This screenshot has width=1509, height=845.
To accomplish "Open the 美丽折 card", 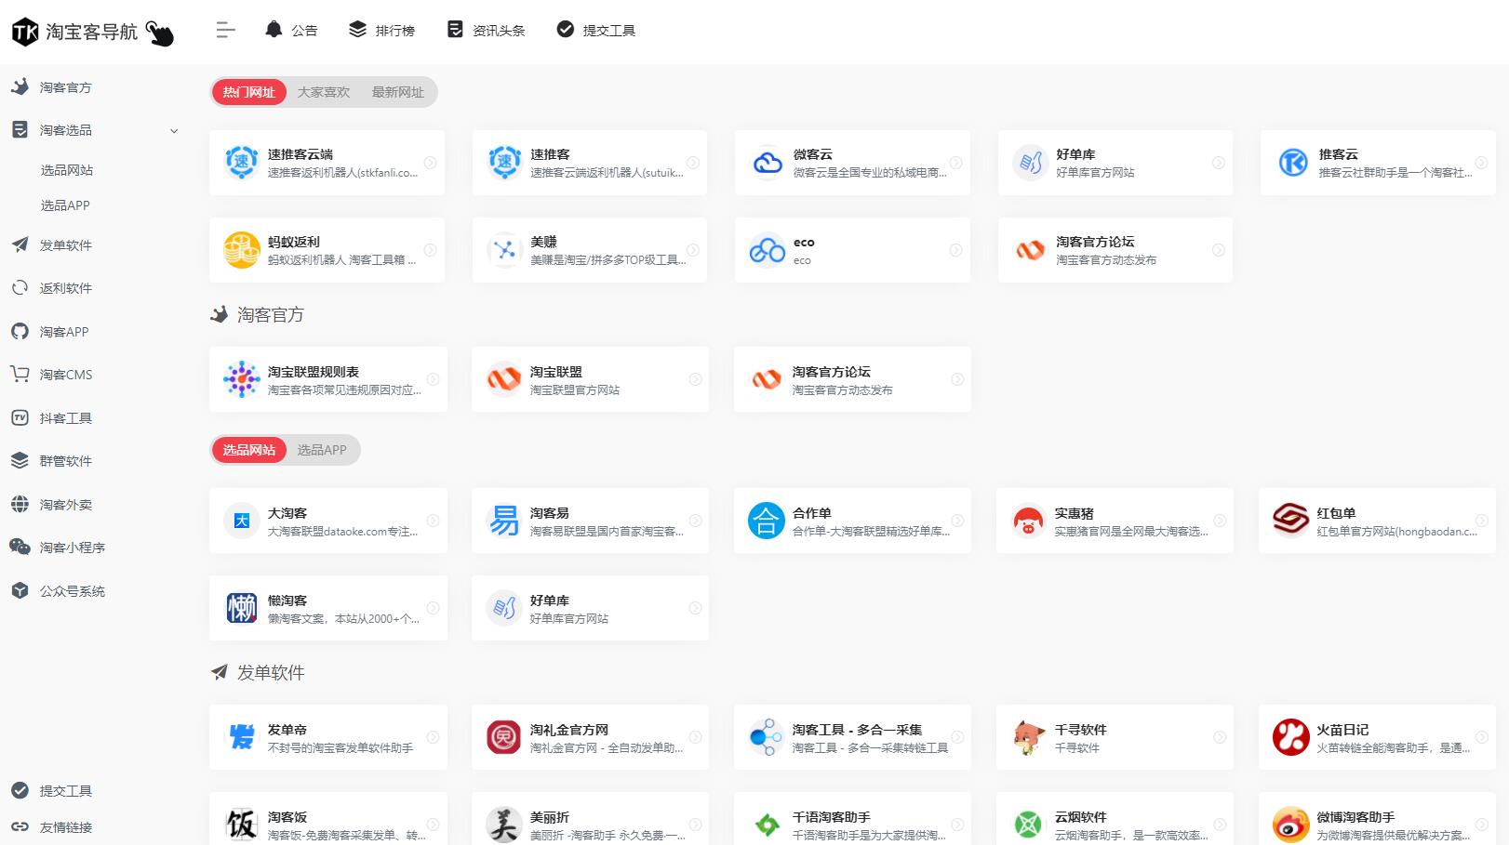I will [590, 819].
